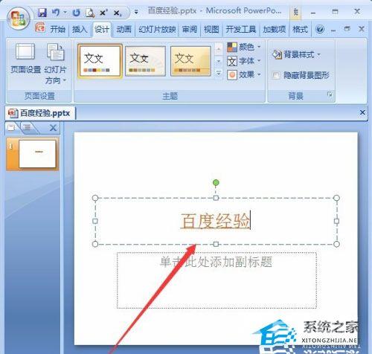Screen dimensions: 372x354
Task: Save the presentation with floppy icon
Action: (42, 13)
